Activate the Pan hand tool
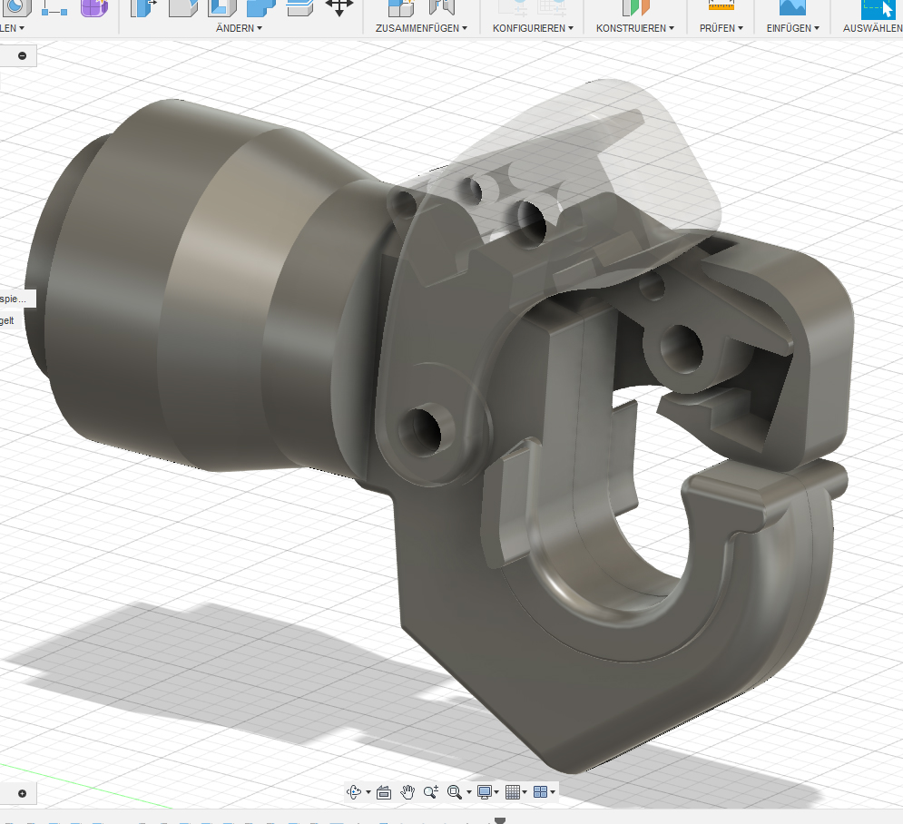 coord(407,792)
